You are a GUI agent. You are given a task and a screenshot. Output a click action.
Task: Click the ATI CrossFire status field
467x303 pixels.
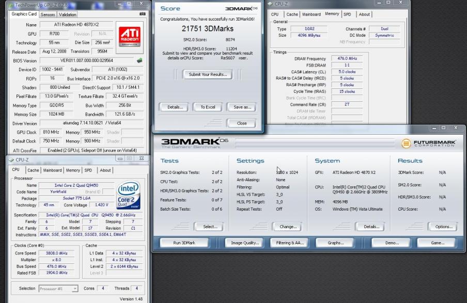(92, 151)
